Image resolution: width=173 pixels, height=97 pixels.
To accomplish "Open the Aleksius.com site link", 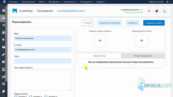I will (x=156, y=2).
